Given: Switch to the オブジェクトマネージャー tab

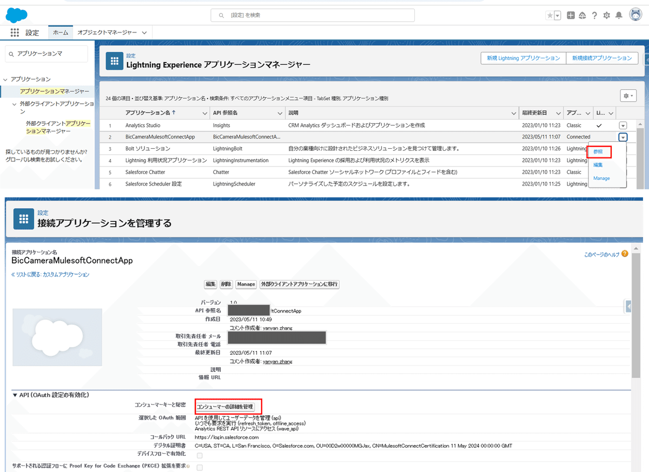Looking at the screenshot, I should 108,32.
